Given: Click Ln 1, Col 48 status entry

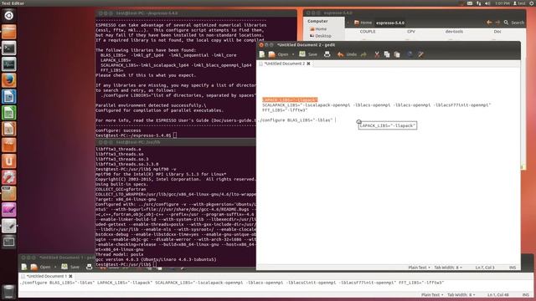Looking at the screenshot, I should tap(498, 294).
